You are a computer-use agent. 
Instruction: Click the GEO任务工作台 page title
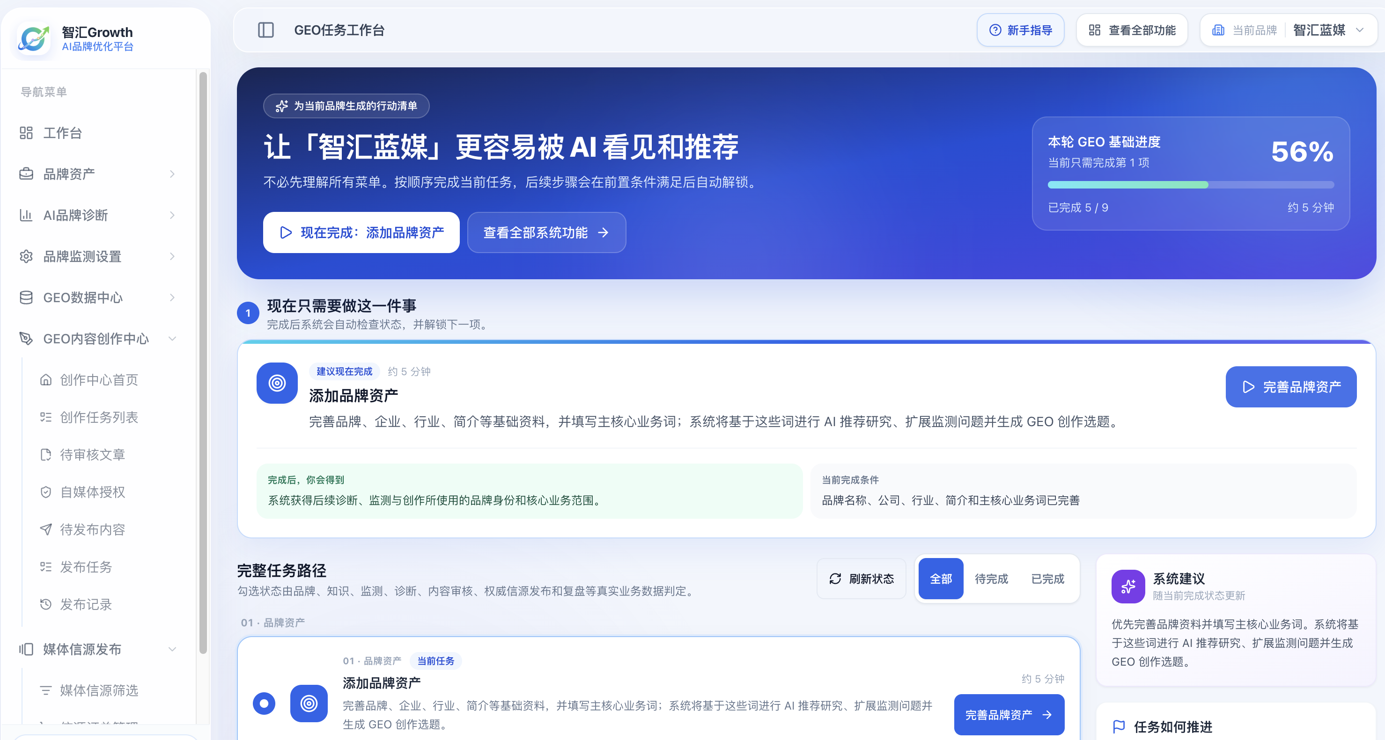[x=339, y=30]
